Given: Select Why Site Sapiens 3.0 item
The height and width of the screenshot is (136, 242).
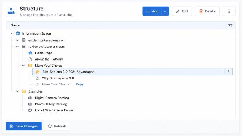Looking at the screenshot, I should 58,78.
